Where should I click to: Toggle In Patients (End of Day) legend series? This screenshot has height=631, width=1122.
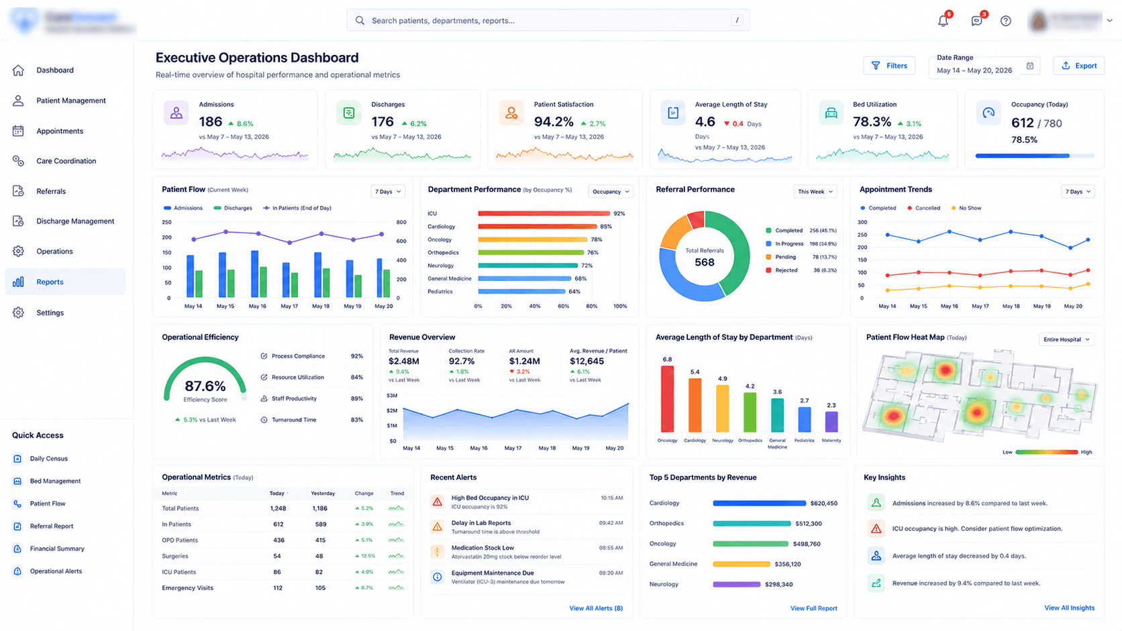click(x=297, y=208)
